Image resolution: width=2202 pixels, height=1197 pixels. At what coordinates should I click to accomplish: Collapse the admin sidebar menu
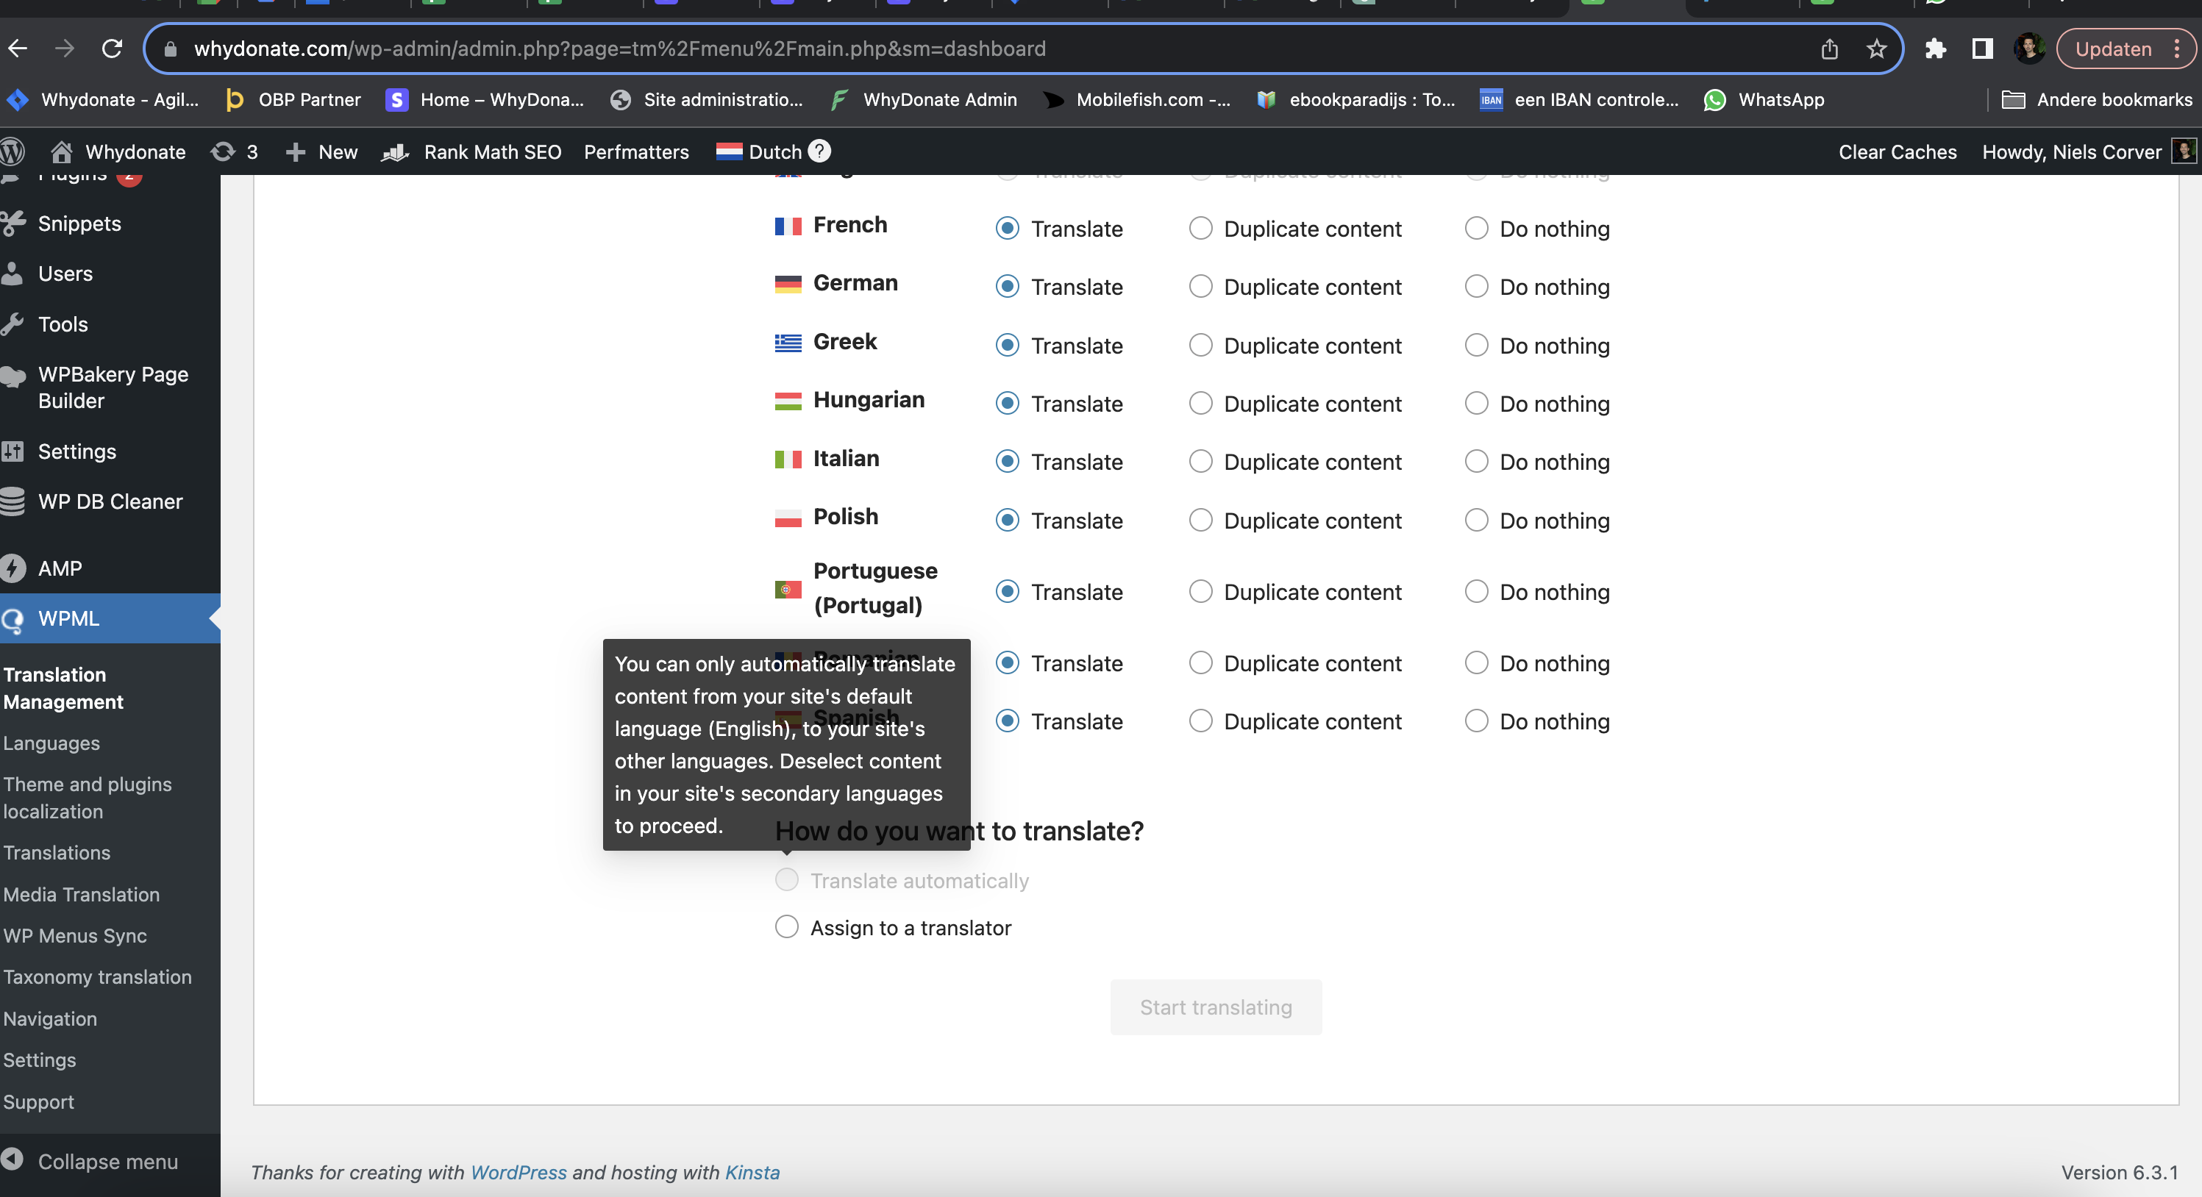coord(90,1162)
